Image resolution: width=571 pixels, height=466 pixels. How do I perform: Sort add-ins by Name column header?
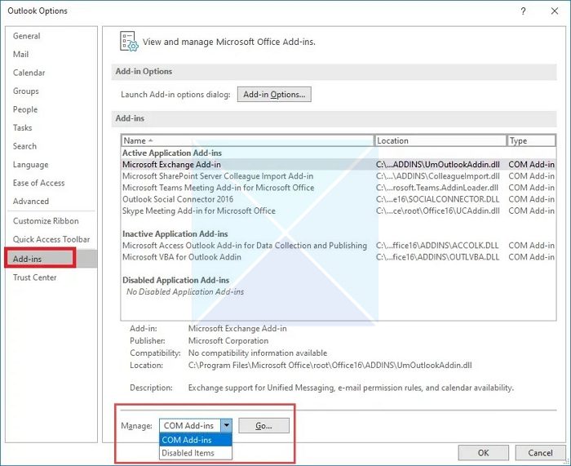click(247, 140)
